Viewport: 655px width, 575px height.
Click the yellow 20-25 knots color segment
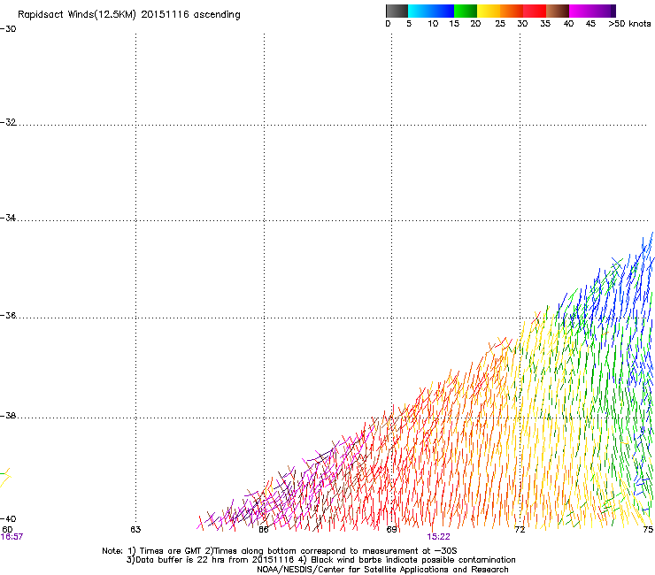point(489,11)
